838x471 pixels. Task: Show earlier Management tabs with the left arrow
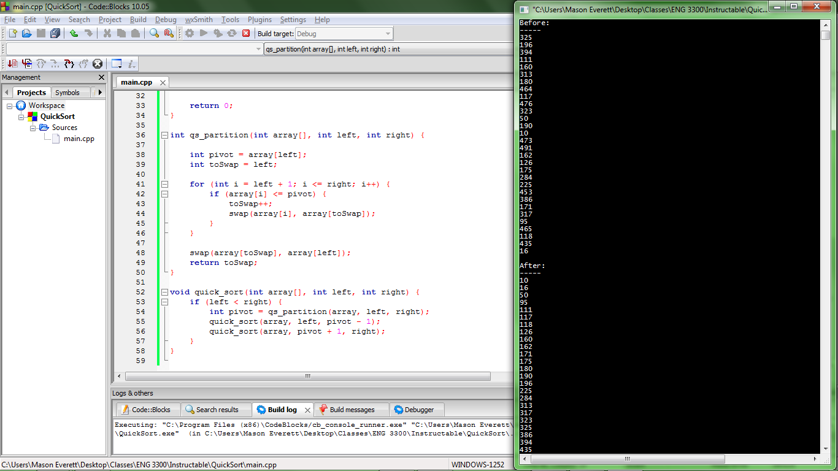pyautogui.click(x=7, y=93)
